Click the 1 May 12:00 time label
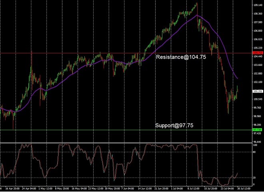 coord(46,188)
